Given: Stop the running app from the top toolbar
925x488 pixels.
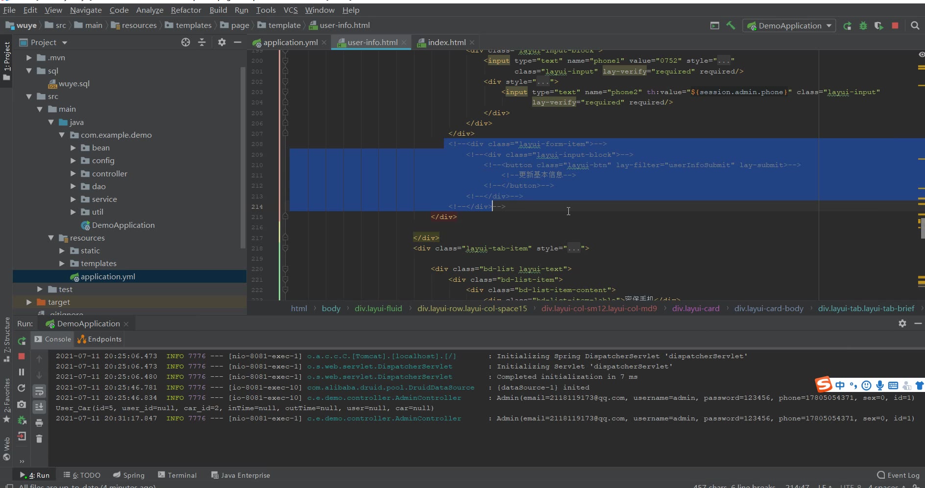Looking at the screenshot, I should (895, 25).
